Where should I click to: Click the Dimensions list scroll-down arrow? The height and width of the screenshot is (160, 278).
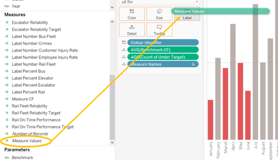coord(112,8)
